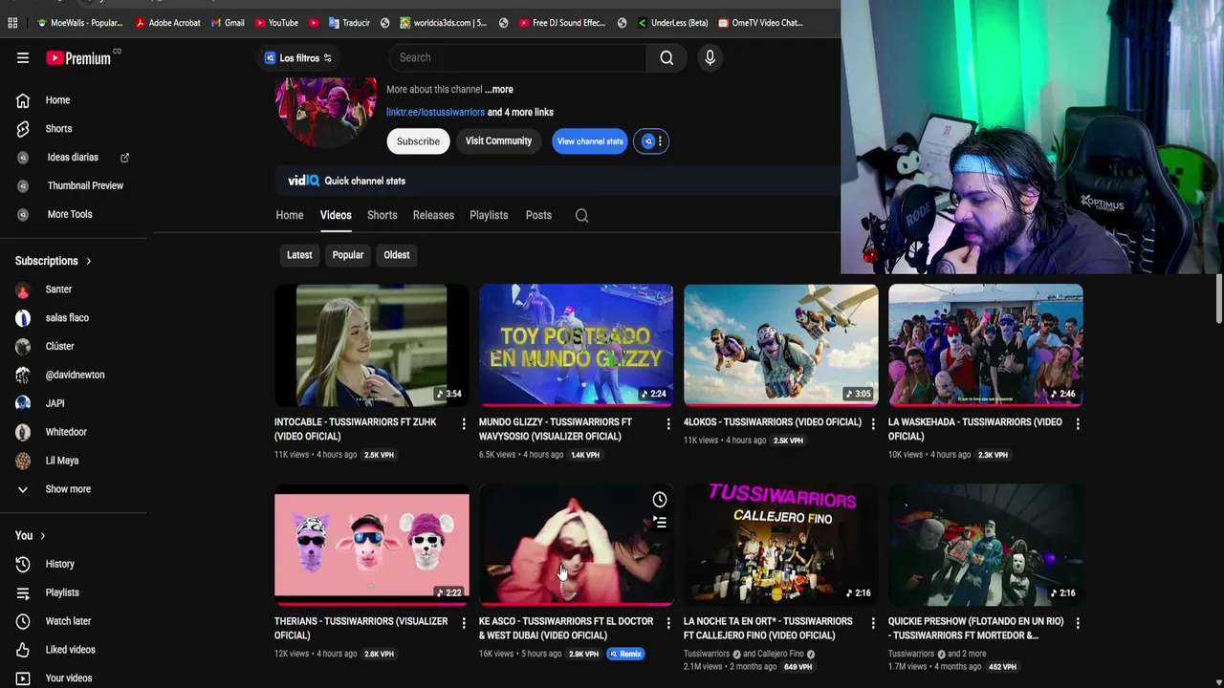Click Visit Community button
This screenshot has height=688, width=1224.
pos(498,141)
